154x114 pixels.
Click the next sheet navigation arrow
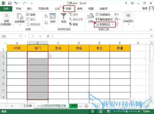coord(12,106)
